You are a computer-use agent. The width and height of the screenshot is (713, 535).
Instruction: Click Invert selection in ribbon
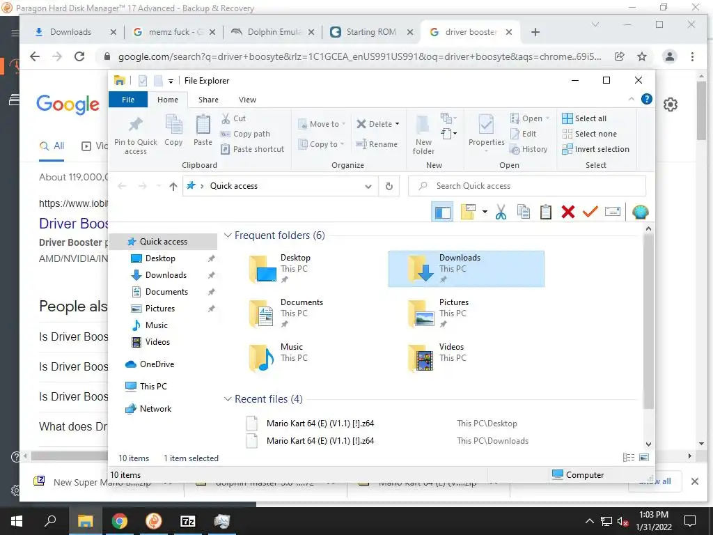(596, 149)
